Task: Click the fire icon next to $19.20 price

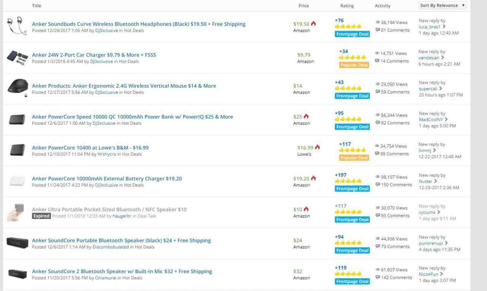Action: [x=314, y=178]
